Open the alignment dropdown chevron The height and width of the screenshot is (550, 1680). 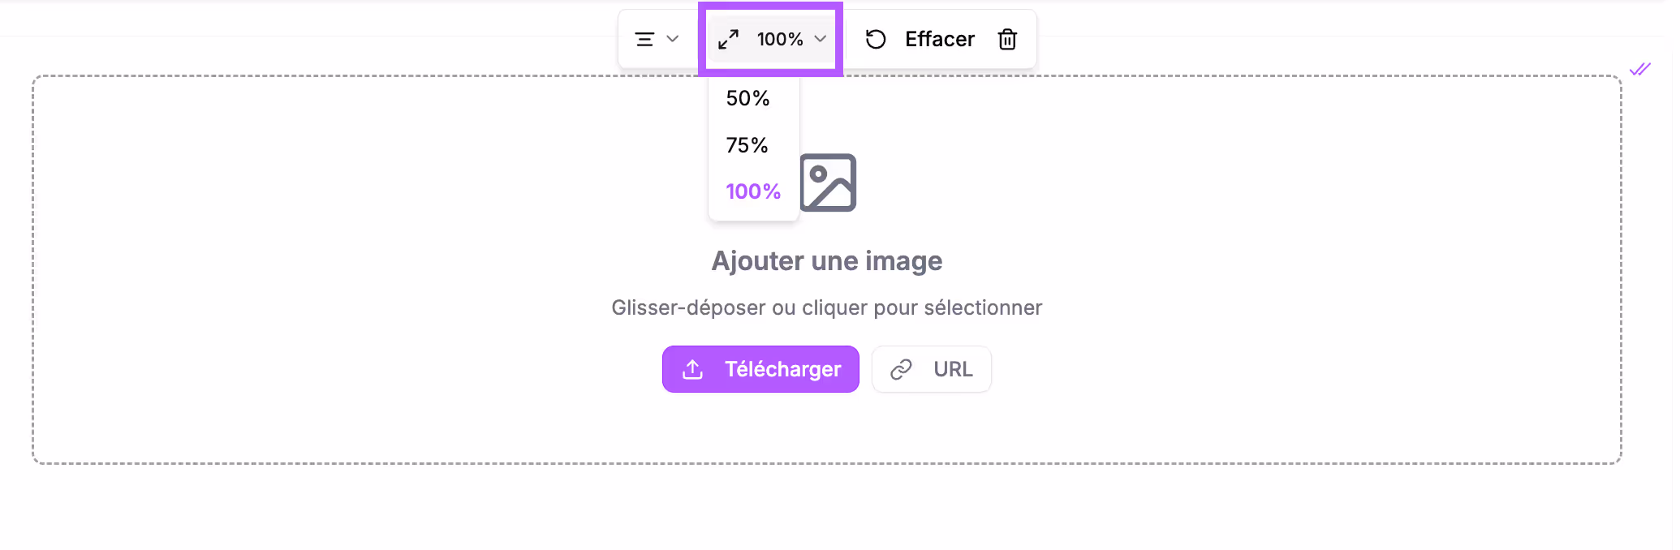click(x=672, y=38)
